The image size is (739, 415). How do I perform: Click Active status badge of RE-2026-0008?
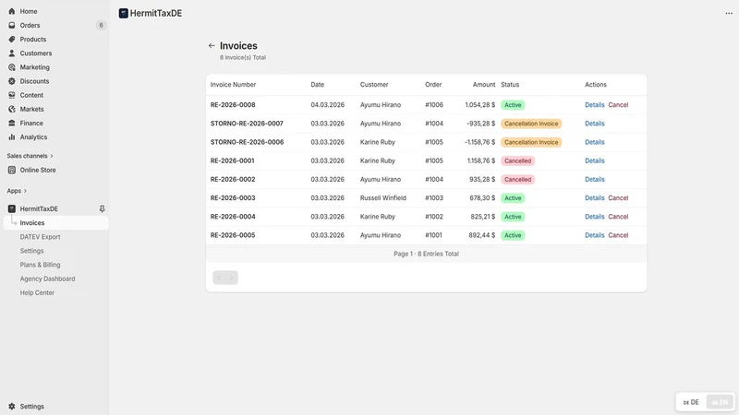[513, 105]
